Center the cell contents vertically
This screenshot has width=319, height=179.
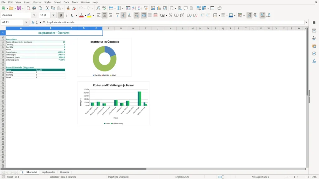pyautogui.click(x=123, y=15)
